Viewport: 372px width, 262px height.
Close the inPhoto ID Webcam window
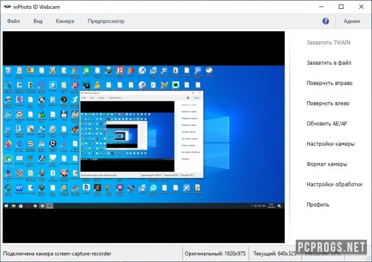click(361, 7)
